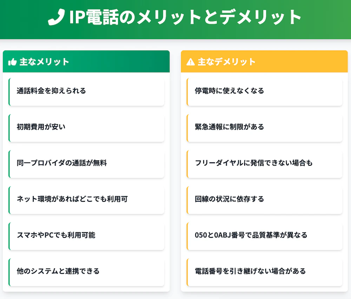351x299 pixels.
Task: Click the 電話番号を引き継げない場合がある card
Action: pos(265,271)
